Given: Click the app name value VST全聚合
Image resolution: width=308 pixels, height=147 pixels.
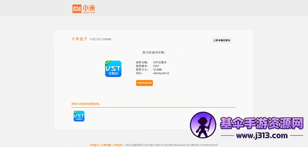Looking at the screenshot, I should [160, 62].
